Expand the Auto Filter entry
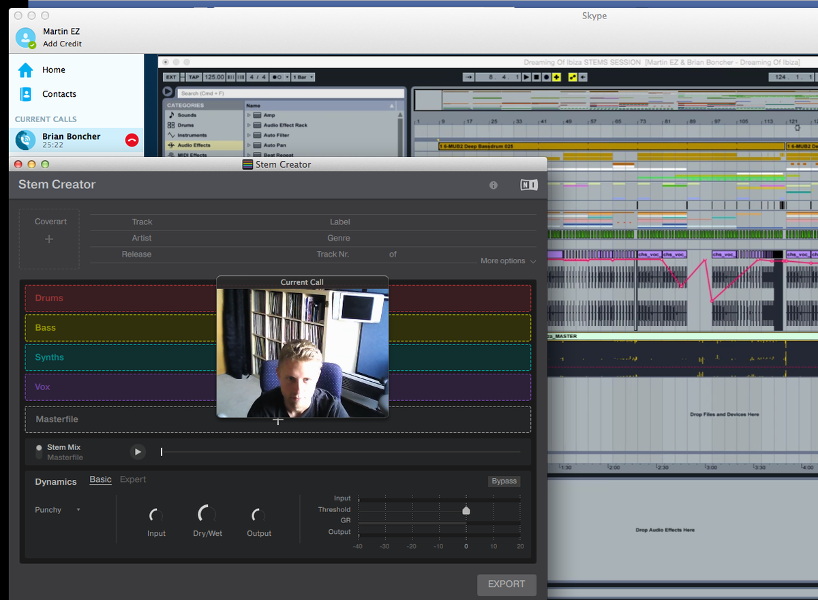Image resolution: width=818 pixels, height=600 pixels. point(249,135)
